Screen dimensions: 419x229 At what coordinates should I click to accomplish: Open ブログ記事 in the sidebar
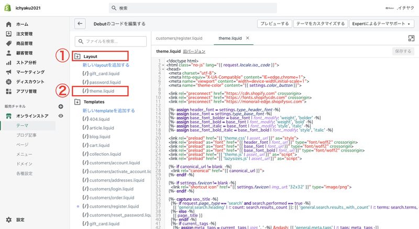(27, 135)
